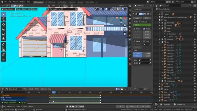Hide the front door collection eye icon
The width and height of the screenshot is (197, 111).
click(x=195, y=39)
